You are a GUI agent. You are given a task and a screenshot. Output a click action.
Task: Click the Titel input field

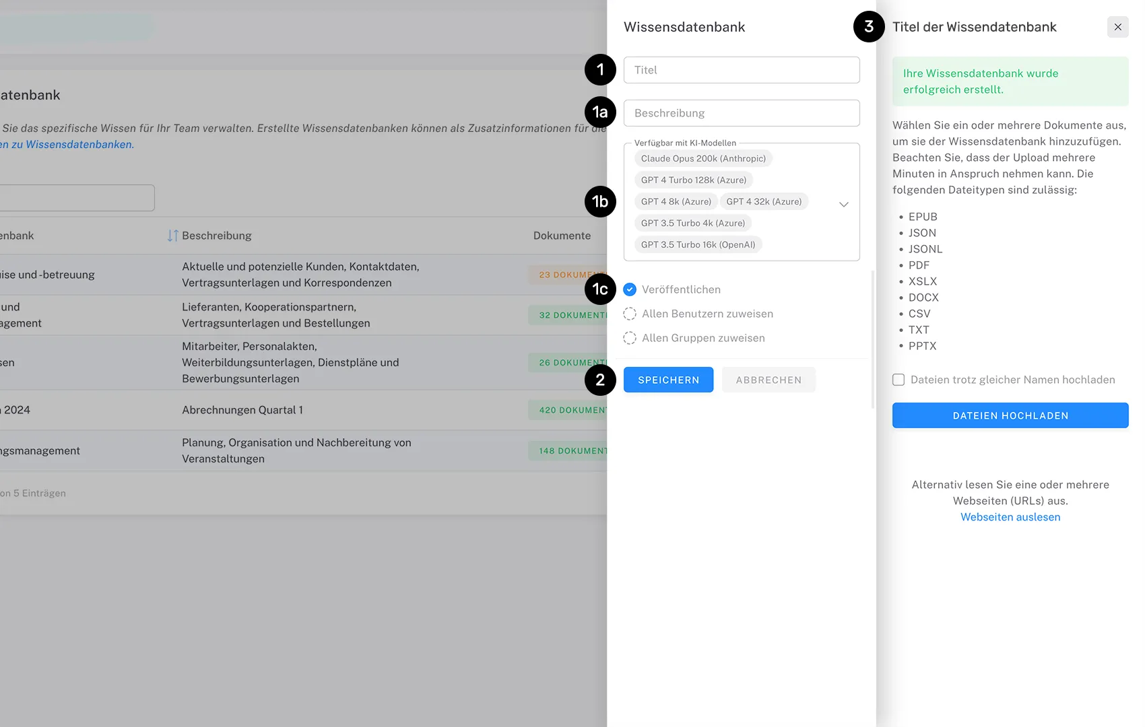coord(741,69)
